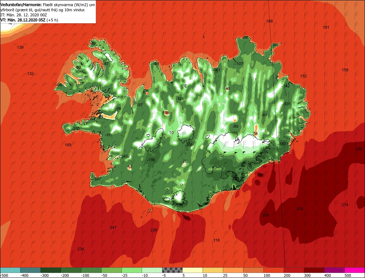Click the ocean flux value "274"
365x278 pixels.
(345, 205)
